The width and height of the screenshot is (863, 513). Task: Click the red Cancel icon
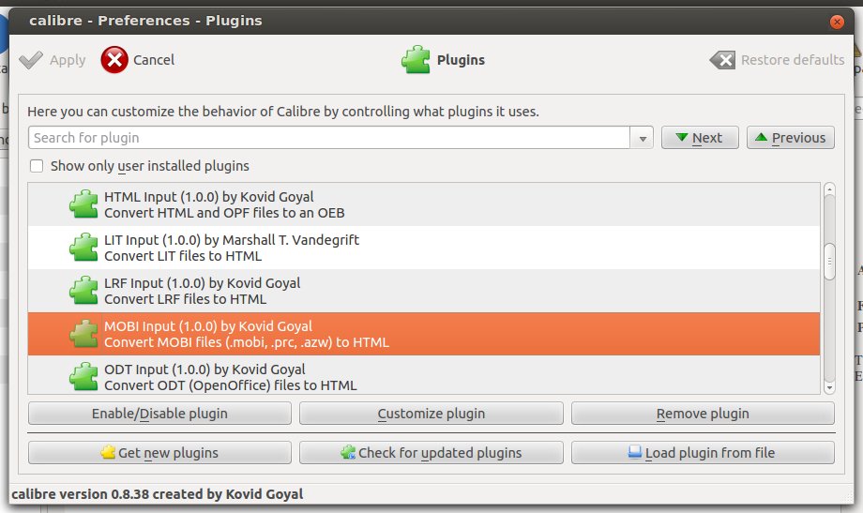click(114, 60)
